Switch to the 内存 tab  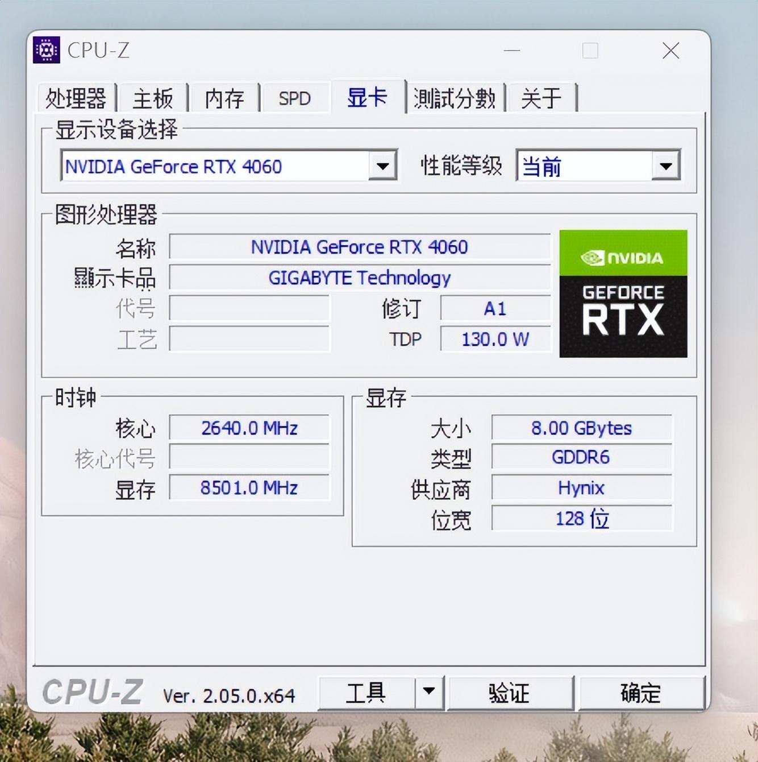pyautogui.click(x=224, y=98)
